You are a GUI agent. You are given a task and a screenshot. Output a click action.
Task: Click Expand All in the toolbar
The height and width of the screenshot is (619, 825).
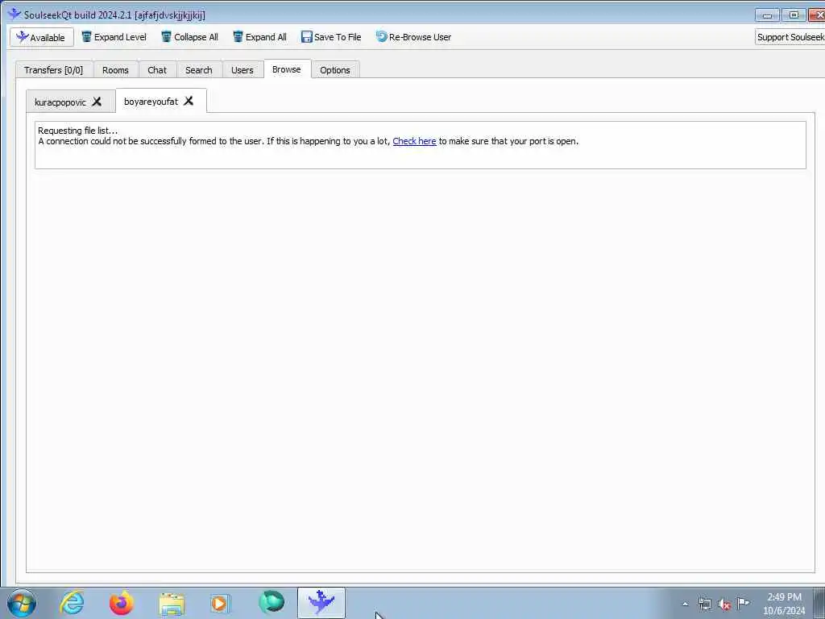coord(260,37)
